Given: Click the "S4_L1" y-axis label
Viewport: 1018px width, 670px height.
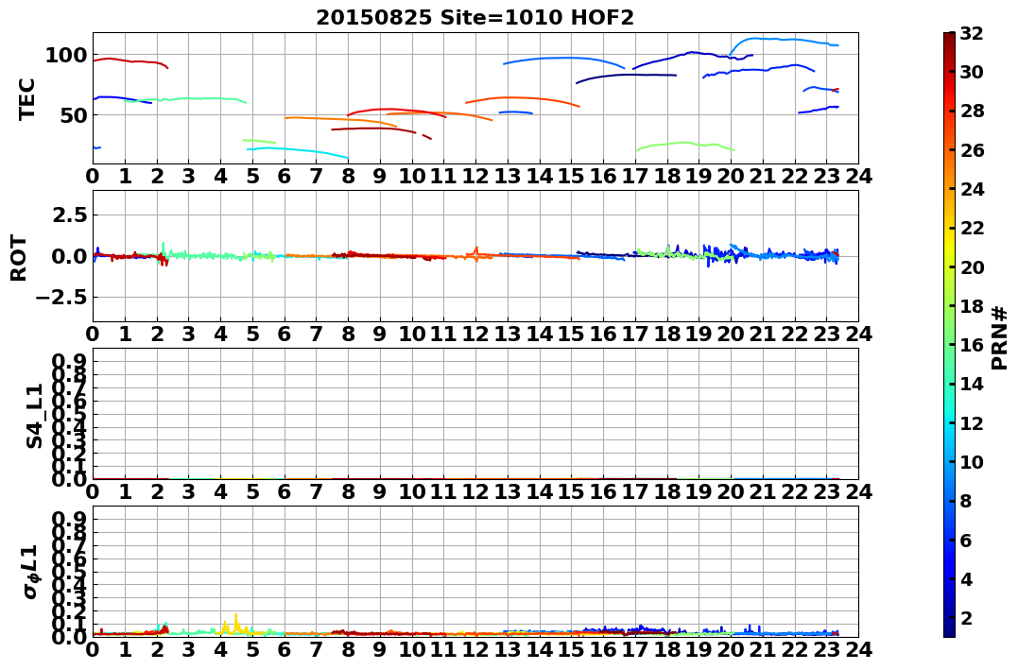Looking at the screenshot, I should tap(34, 416).
